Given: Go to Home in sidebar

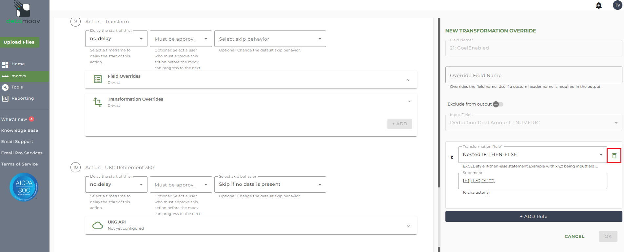Looking at the screenshot, I should pyautogui.click(x=18, y=64).
